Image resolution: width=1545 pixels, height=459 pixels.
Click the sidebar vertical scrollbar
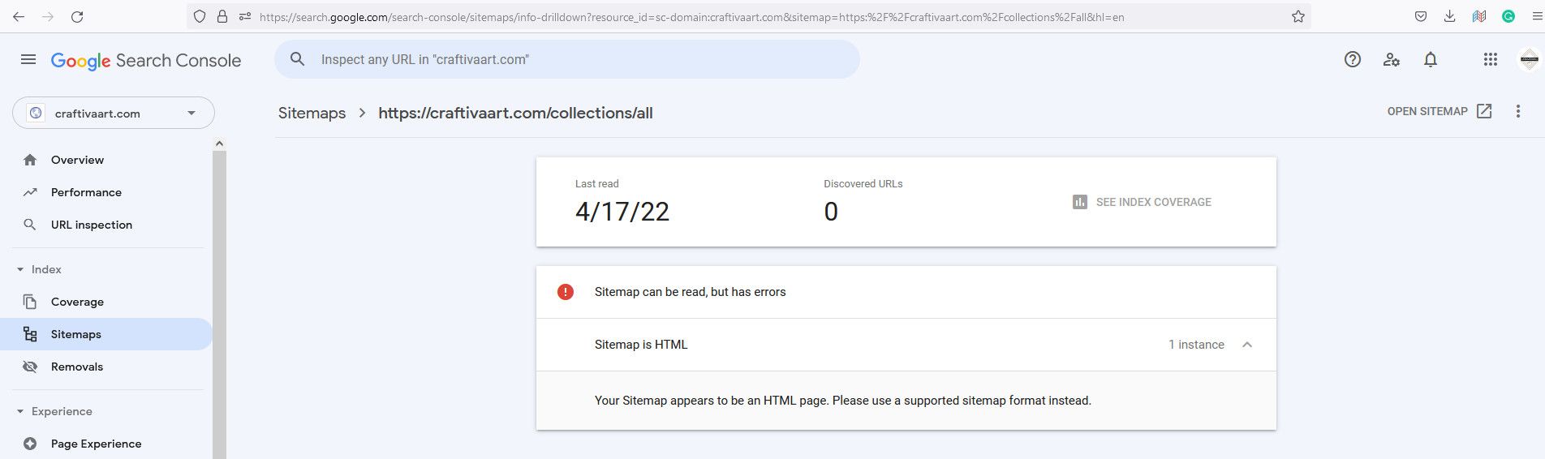click(x=219, y=304)
